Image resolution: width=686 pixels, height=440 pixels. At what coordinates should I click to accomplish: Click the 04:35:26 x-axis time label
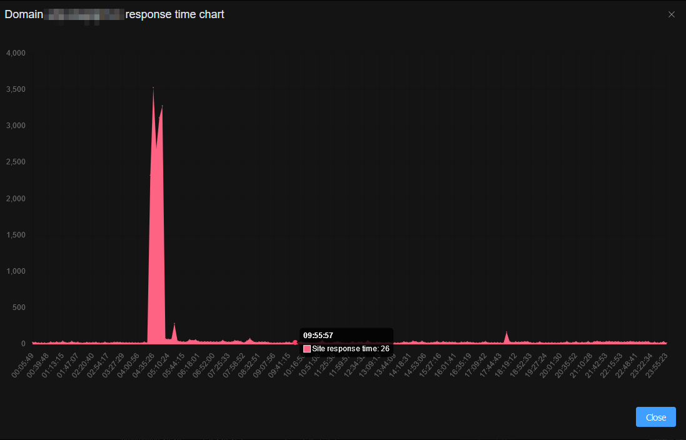coord(143,362)
